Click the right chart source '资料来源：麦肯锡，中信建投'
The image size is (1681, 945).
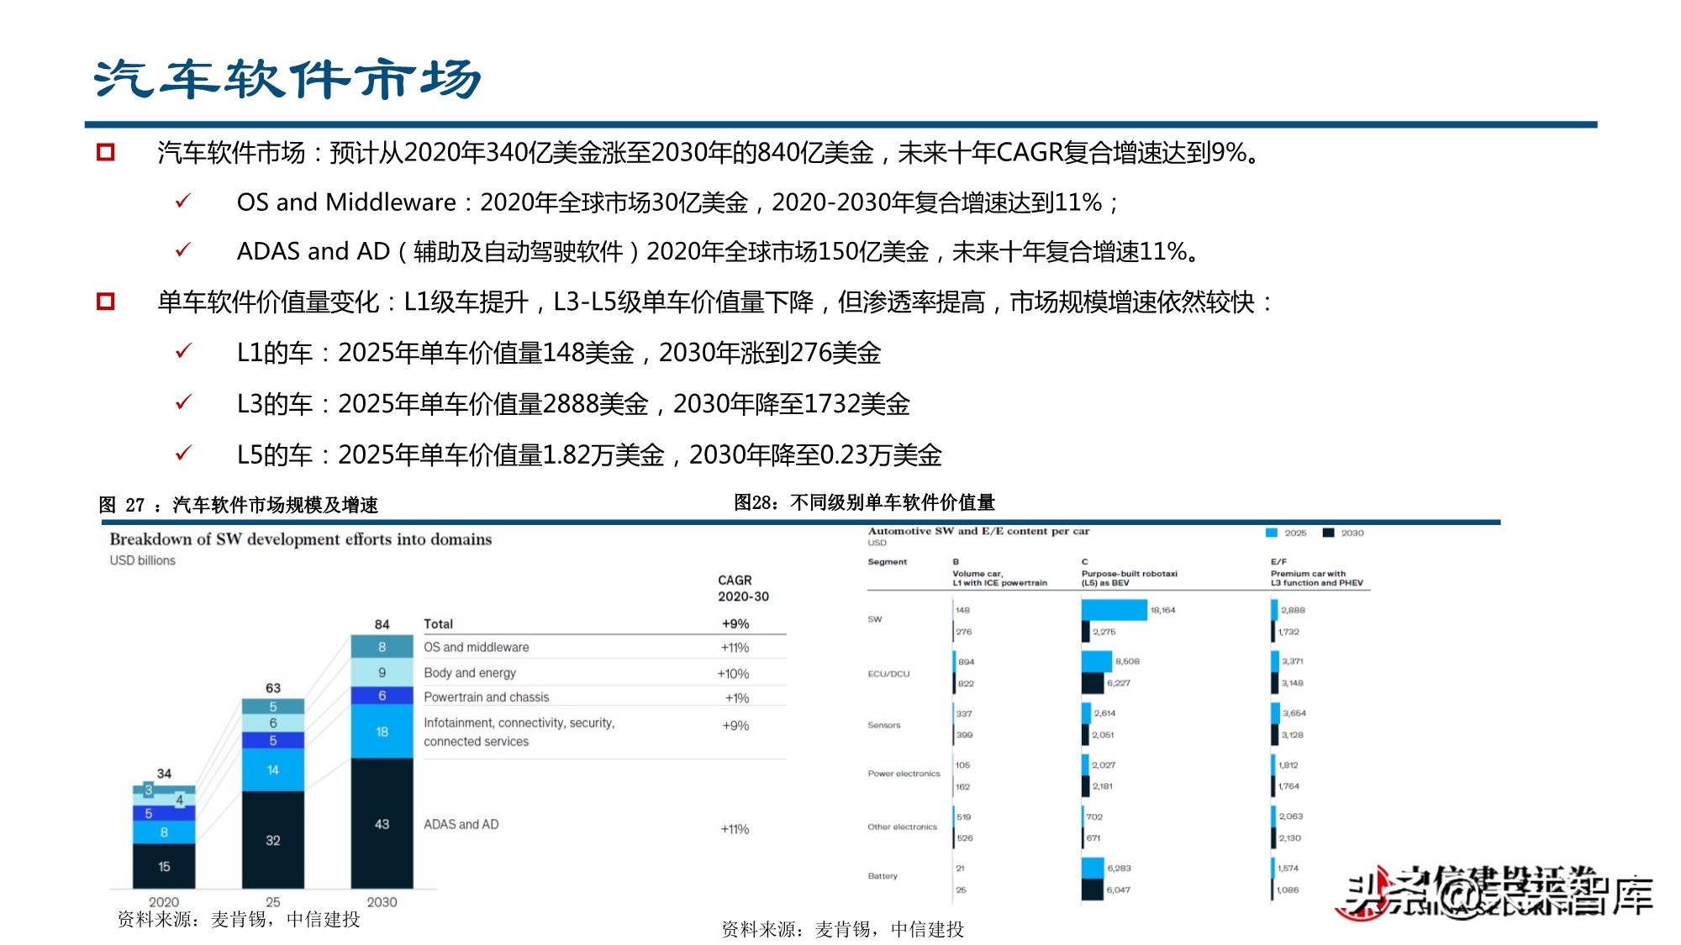point(843,929)
